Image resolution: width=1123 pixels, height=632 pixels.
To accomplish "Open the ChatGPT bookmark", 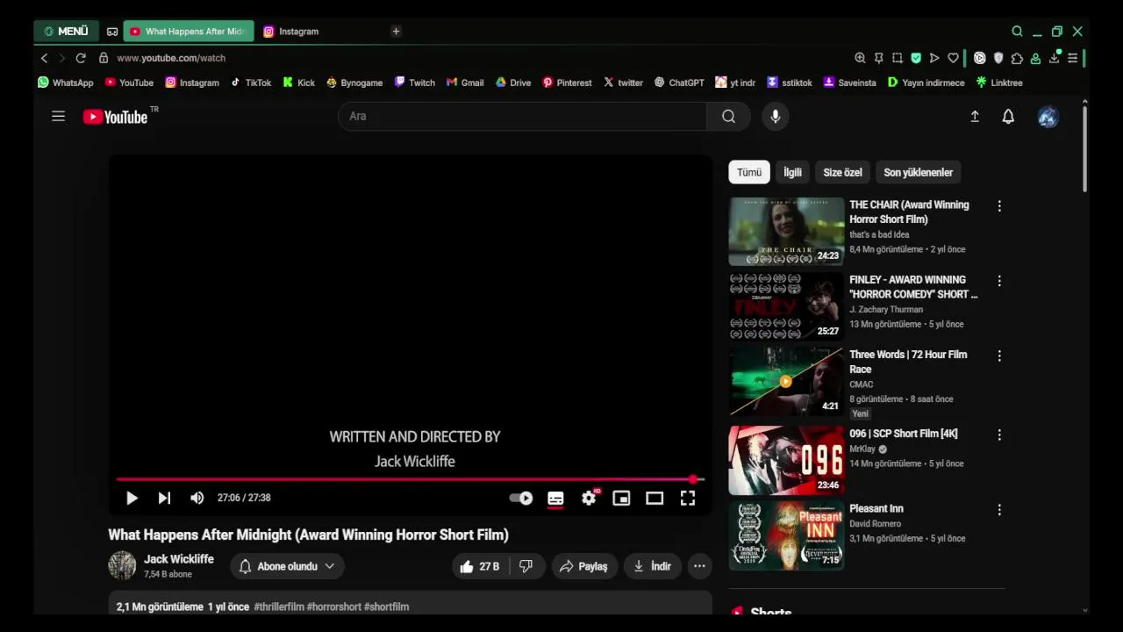I will pyautogui.click(x=679, y=83).
